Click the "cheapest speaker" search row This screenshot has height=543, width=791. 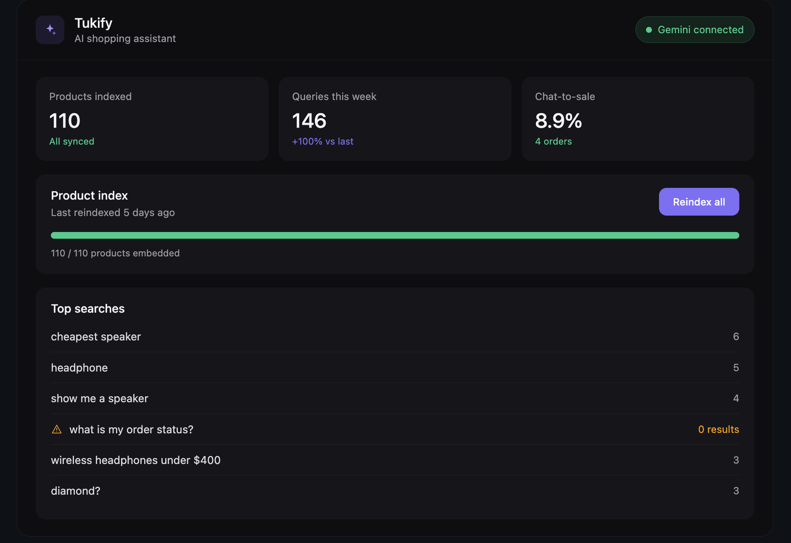395,337
